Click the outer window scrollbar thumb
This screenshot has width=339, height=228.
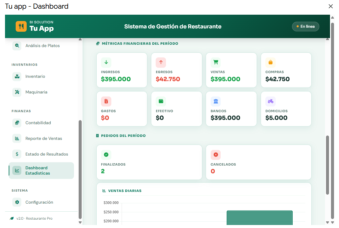point(333,121)
